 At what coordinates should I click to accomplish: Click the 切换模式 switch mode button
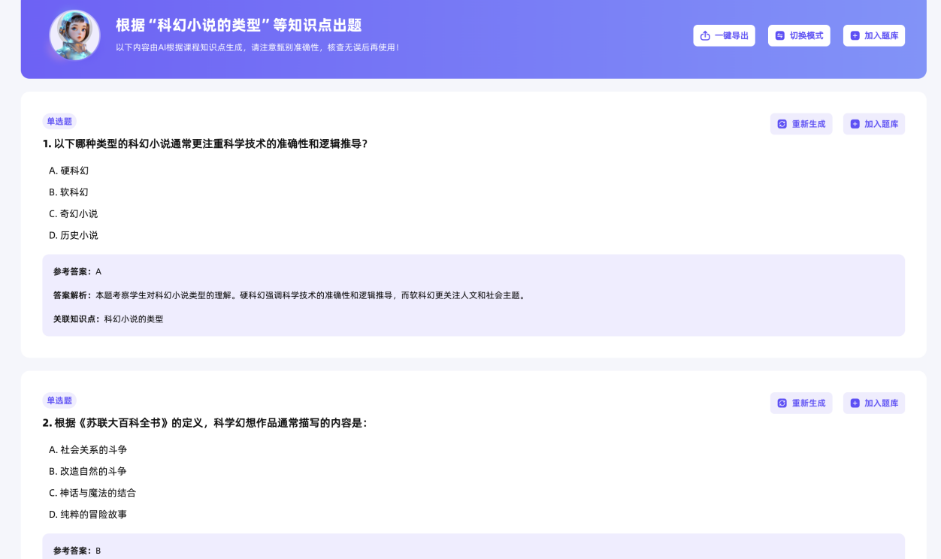(x=799, y=35)
